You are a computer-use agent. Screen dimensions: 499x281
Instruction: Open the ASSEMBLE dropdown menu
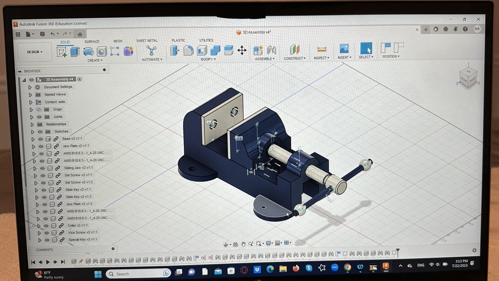(265, 59)
